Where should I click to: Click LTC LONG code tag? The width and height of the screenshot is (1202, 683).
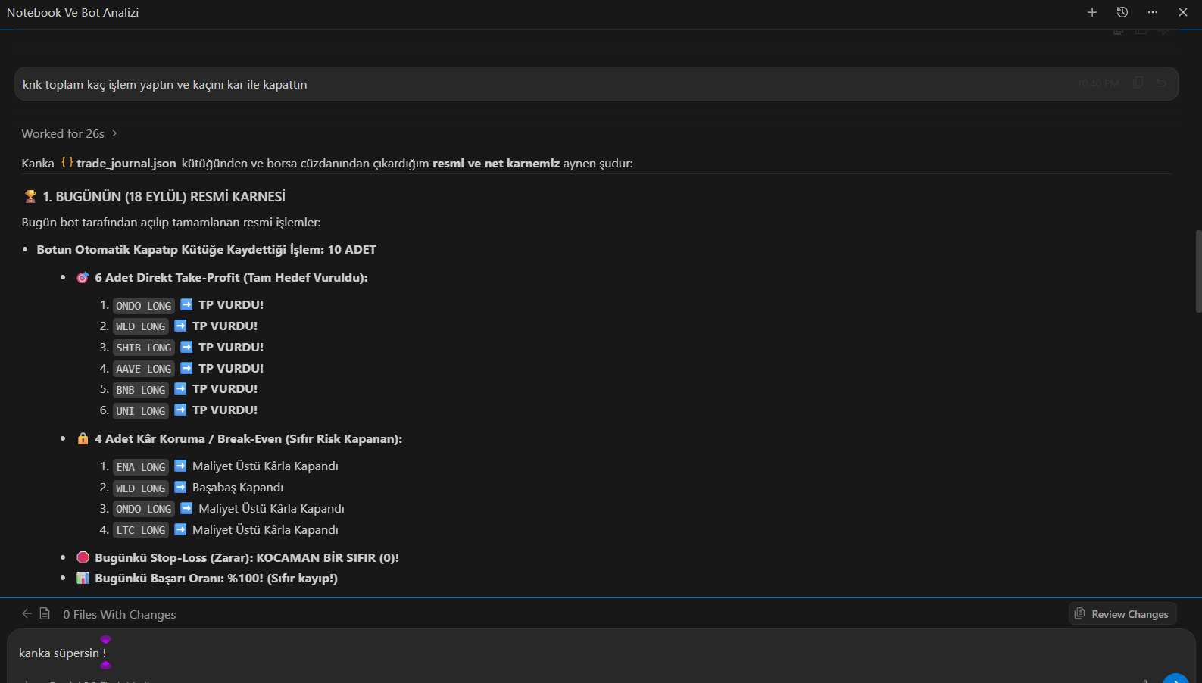(141, 530)
